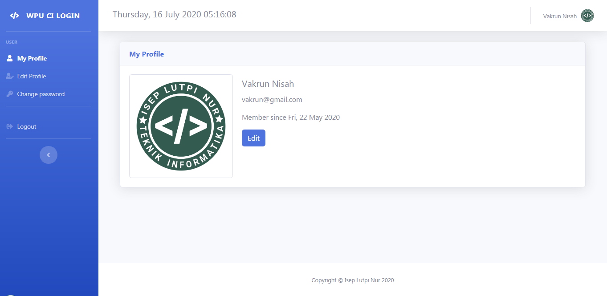Click the USER section heading in sidebar
Viewport: 607px width, 296px height.
(x=12, y=42)
